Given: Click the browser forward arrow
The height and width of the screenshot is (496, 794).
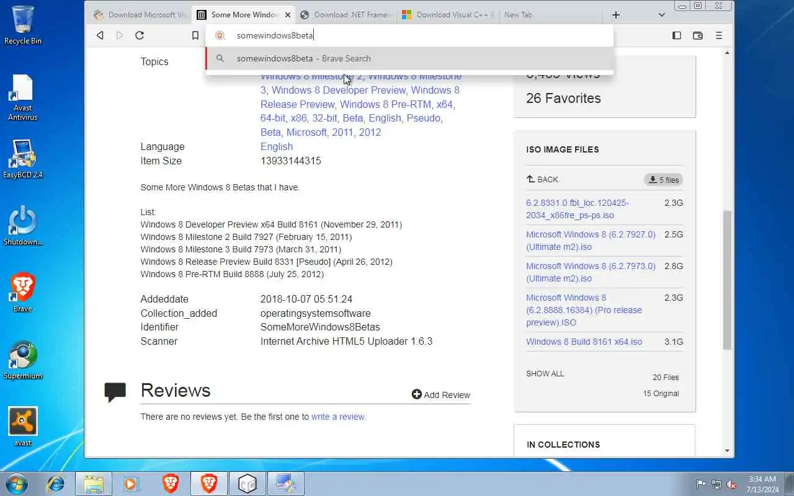Looking at the screenshot, I should [x=120, y=35].
